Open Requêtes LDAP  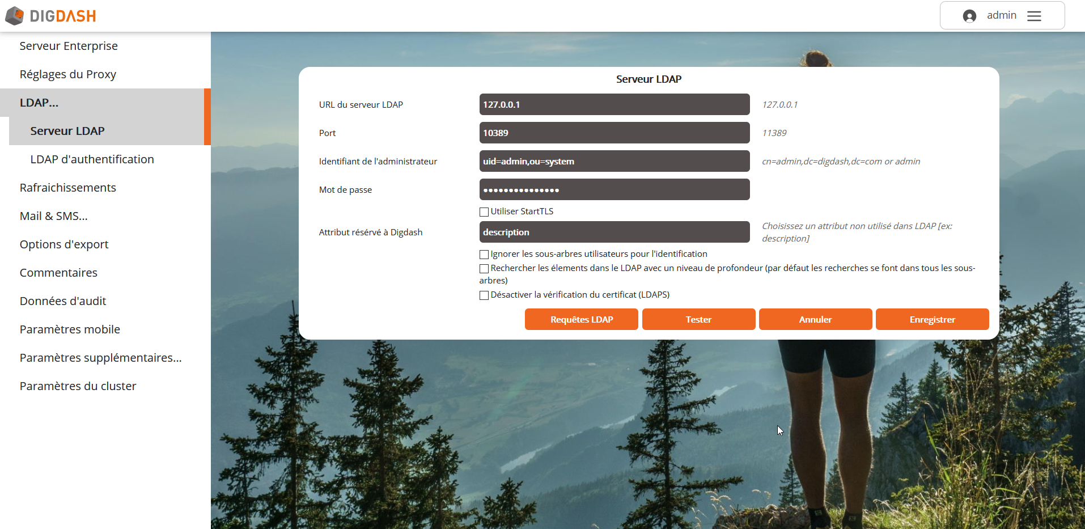click(x=581, y=319)
